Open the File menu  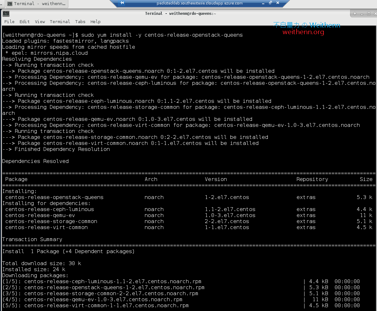[9, 22]
